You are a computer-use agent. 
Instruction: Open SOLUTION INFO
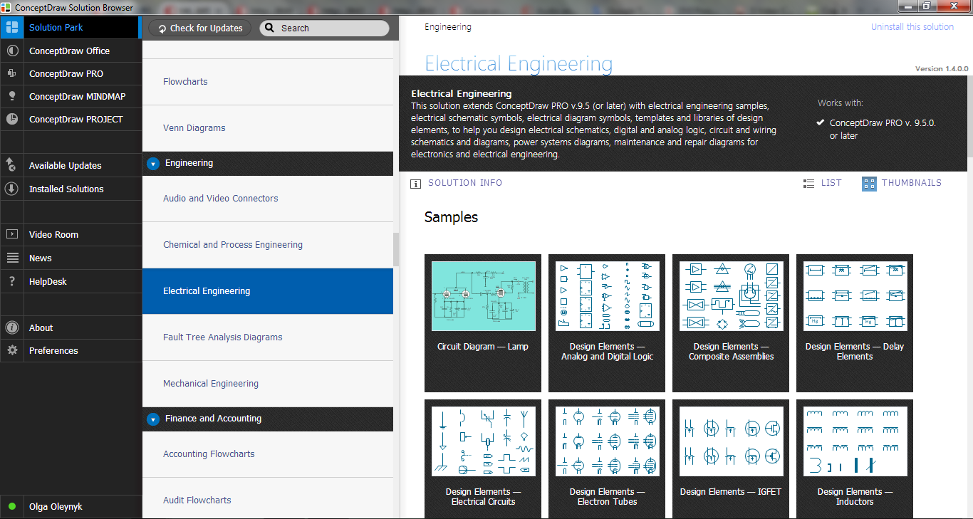465,183
